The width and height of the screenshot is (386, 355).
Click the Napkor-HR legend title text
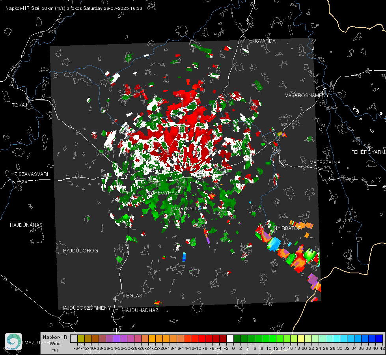point(55,337)
